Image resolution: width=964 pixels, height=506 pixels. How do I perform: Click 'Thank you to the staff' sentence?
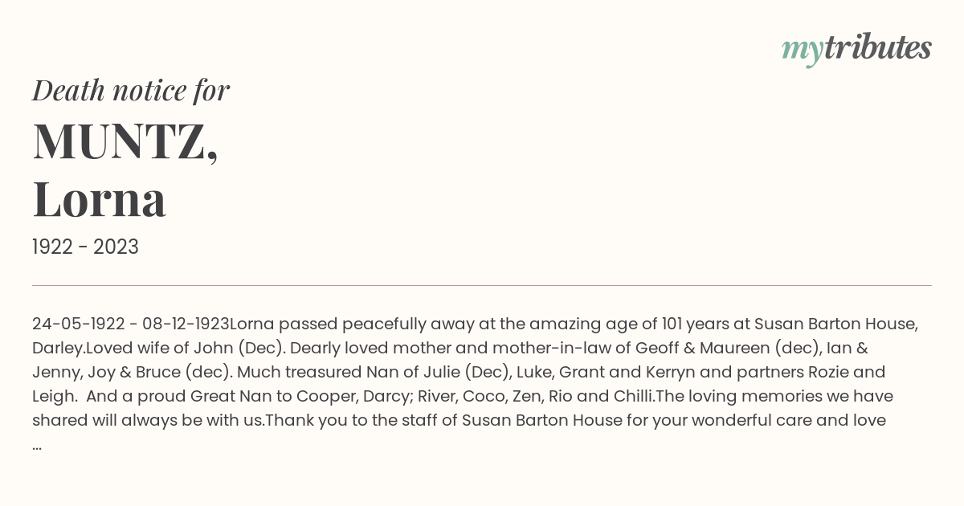click(x=352, y=420)
